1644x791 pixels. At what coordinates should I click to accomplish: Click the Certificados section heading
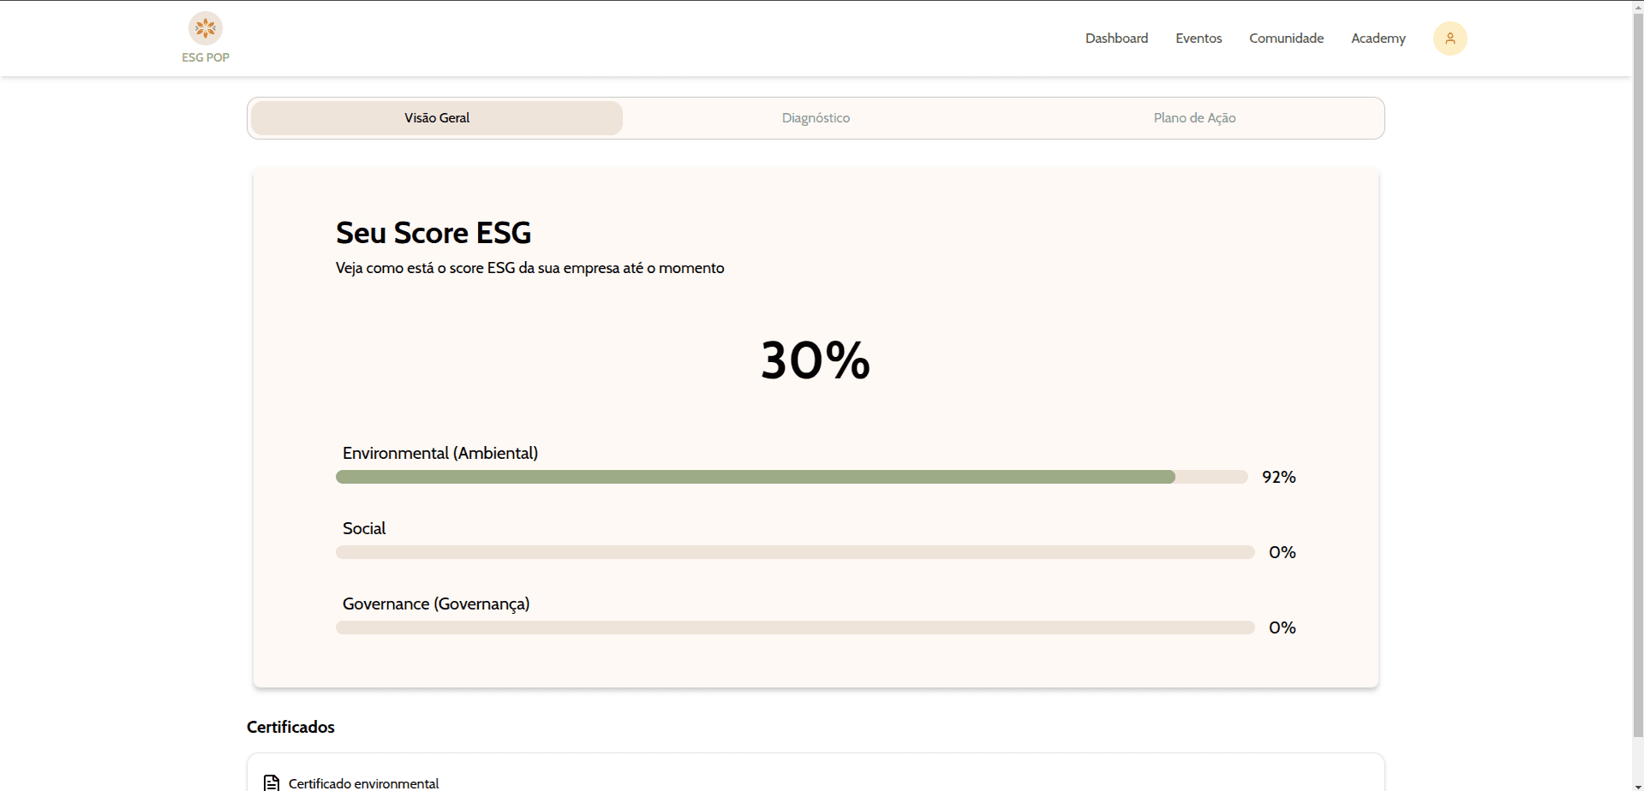(x=290, y=727)
